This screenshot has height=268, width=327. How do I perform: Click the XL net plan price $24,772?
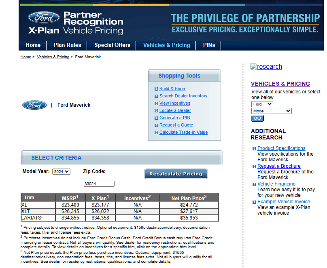pyautogui.click(x=189, y=205)
